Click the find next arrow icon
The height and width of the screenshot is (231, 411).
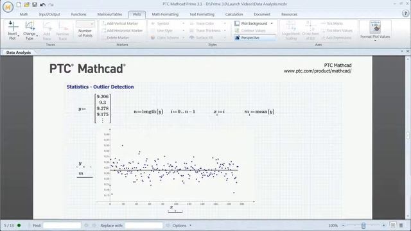point(94,225)
